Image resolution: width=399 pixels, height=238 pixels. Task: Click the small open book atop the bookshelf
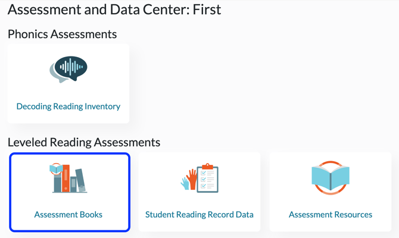[x=56, y=168]
